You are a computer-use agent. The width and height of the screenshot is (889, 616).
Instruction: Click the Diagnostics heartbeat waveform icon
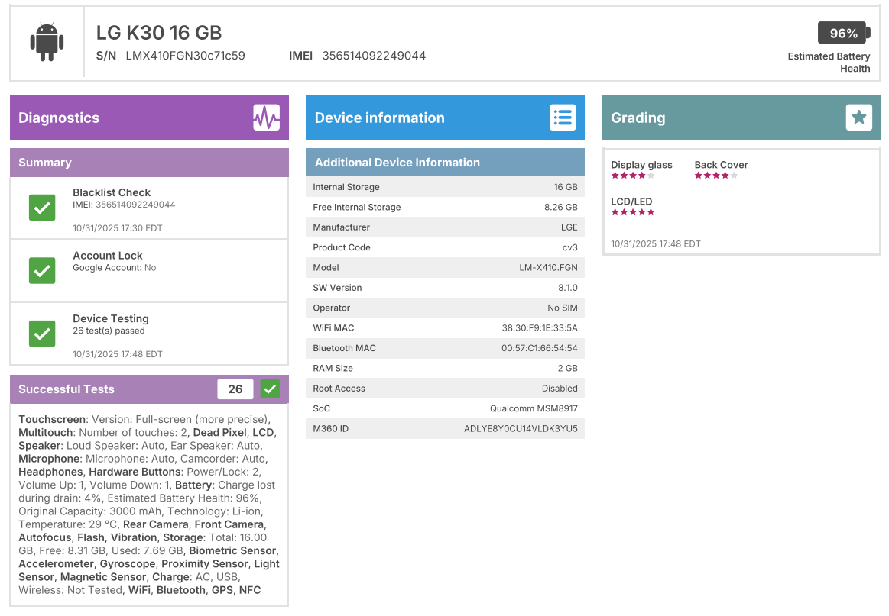click(266, 118)
